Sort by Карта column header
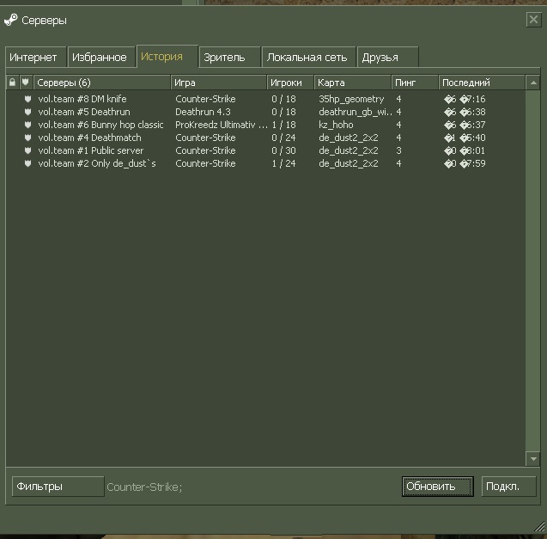The width and height of the screenshot is (547, 539). [x=353, y=83]
